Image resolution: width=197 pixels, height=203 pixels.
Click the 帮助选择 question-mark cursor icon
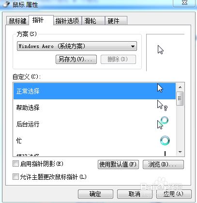coord(162,106)
